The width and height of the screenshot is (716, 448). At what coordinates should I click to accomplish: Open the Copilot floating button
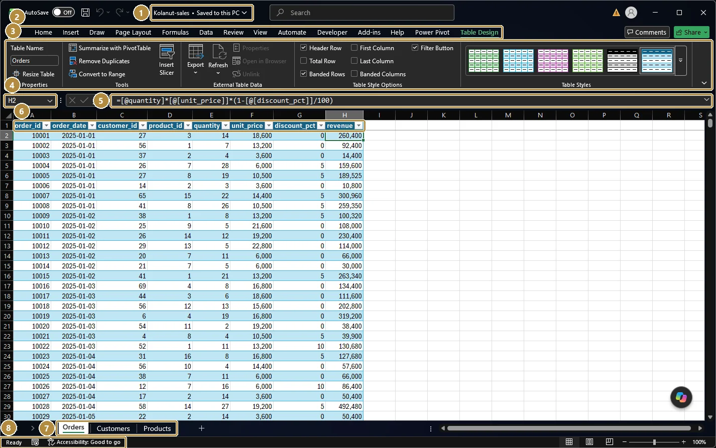point(681,397)
